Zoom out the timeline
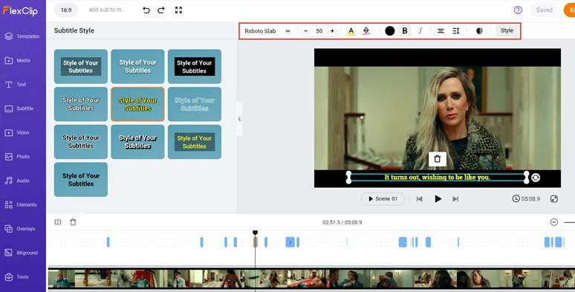Image resolution: width=575 pixels, height=292 pixels. click(x=554, y=222)
